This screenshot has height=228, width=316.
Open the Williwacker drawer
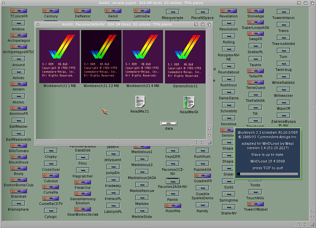283,90
